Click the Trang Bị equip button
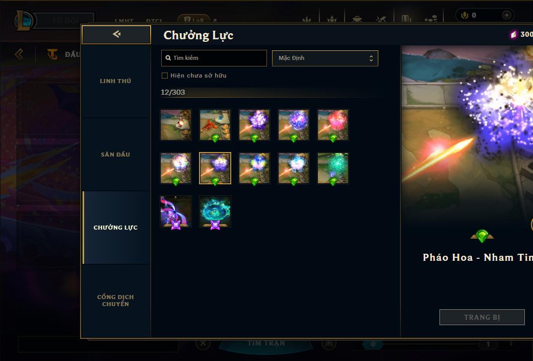Image resolution: width=533 pixels, height=361 pixels. 482,317
